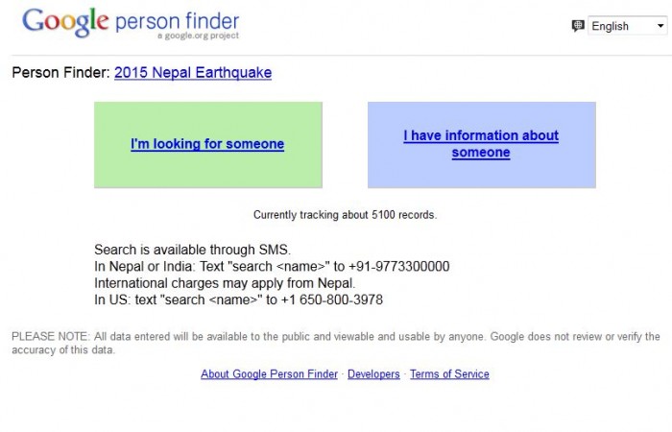The image size is (672, 432).
Task: Click the language speech bubble icon
Action: tap(577, 26)
